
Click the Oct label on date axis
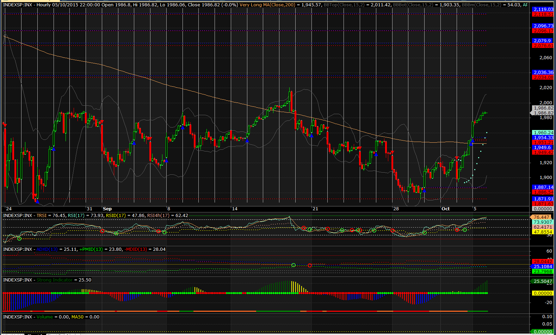(445, 209)
